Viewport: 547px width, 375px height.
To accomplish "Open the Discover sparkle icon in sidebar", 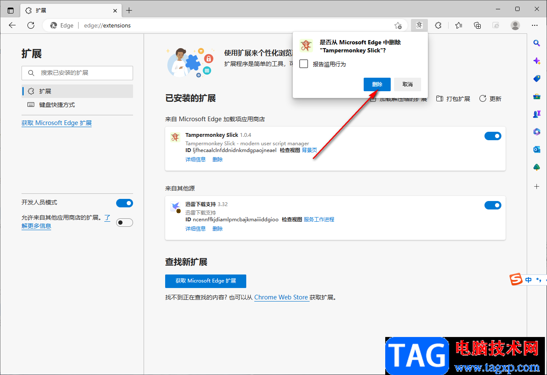I will (x=537, y=61).
